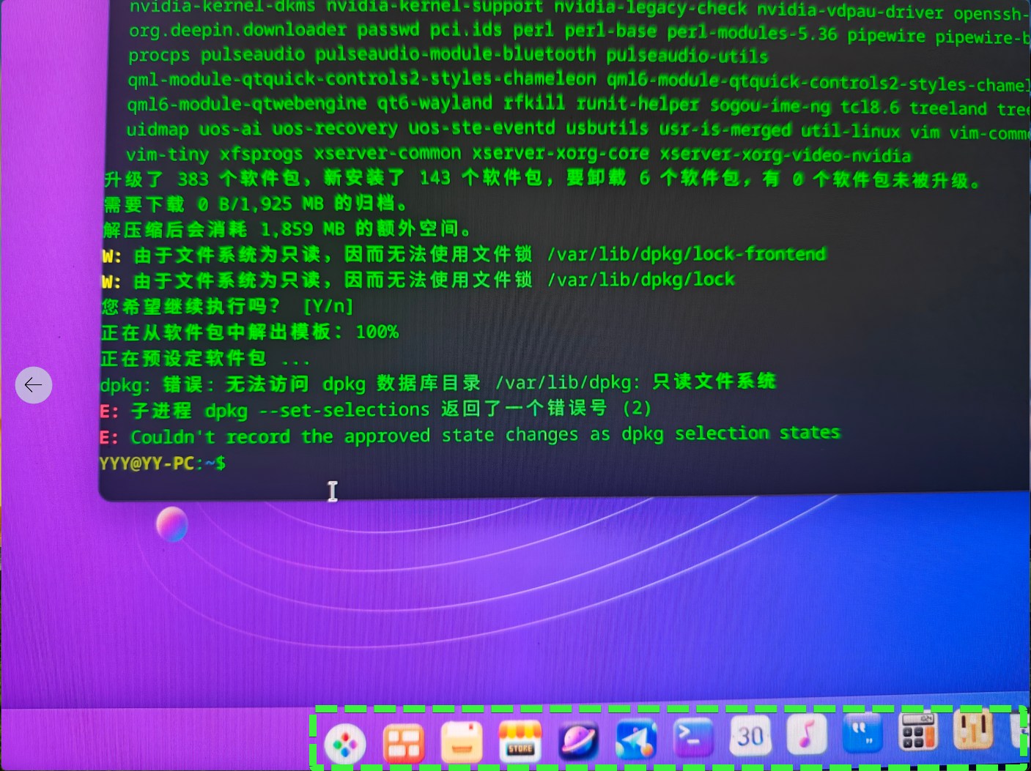Open the paper-plane mail app in dock
Image resolution: width=1031 pixels, height=771 pixels.
636,739
